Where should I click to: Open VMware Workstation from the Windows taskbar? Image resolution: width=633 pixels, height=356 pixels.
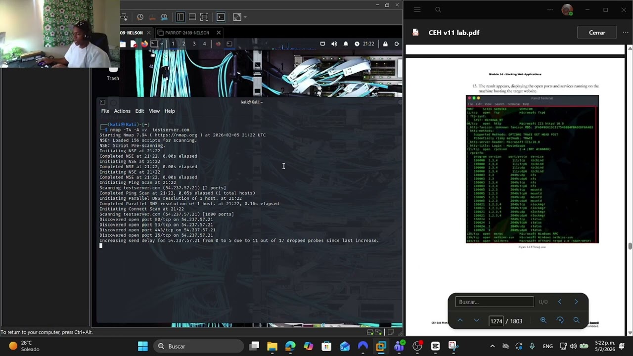pyautogui.click(x=381, y=346)
